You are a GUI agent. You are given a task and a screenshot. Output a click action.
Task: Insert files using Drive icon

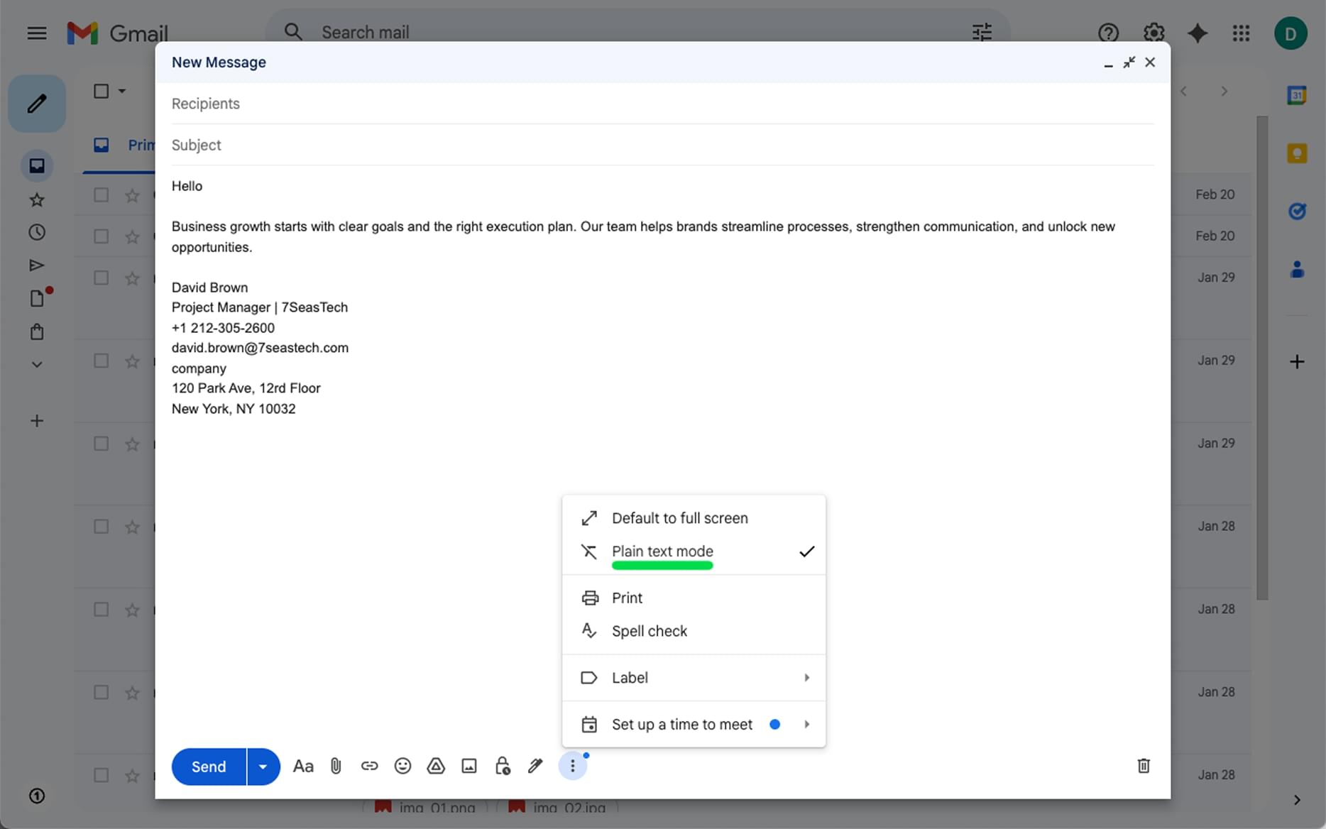pyautogui.click(x=436, y=767)
